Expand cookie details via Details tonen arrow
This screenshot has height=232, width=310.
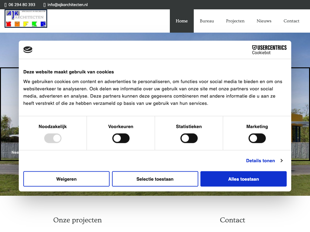(281, 161)
